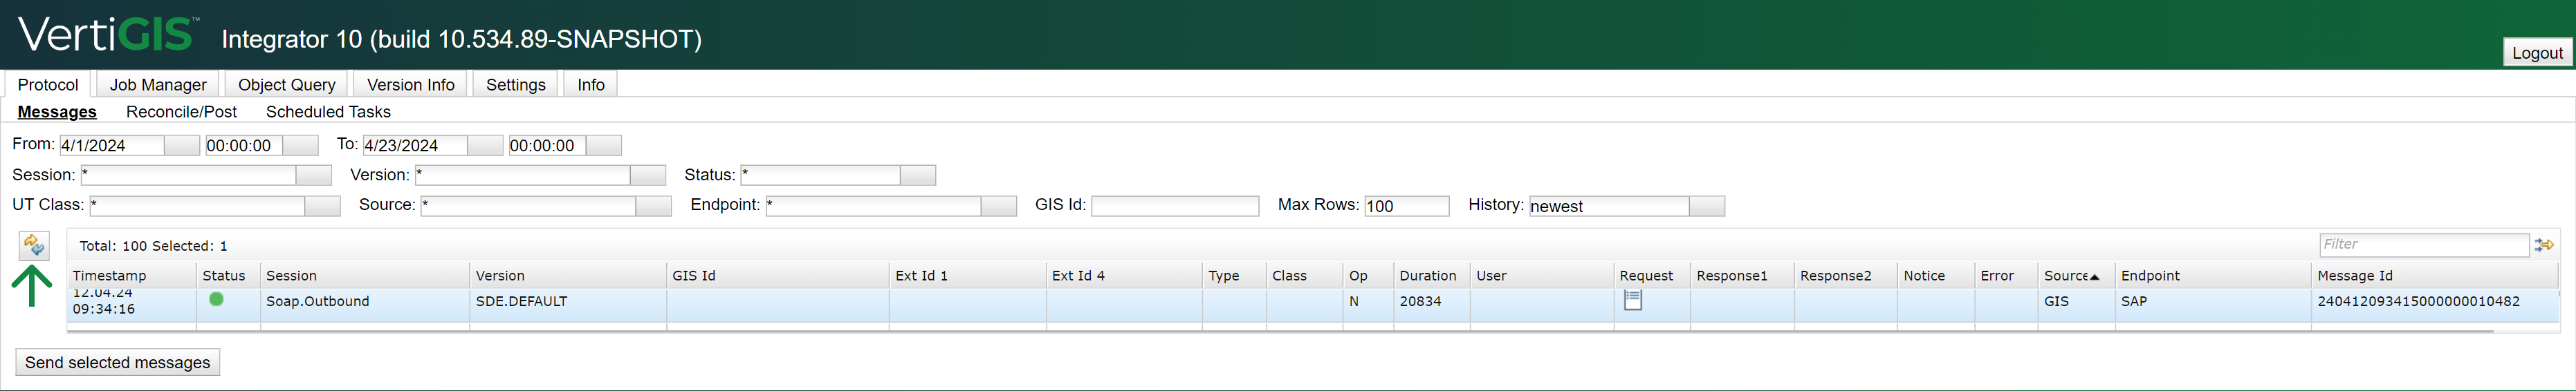
Task: Click the sort arrow on Source column
Action: [x=2095, y=276]
